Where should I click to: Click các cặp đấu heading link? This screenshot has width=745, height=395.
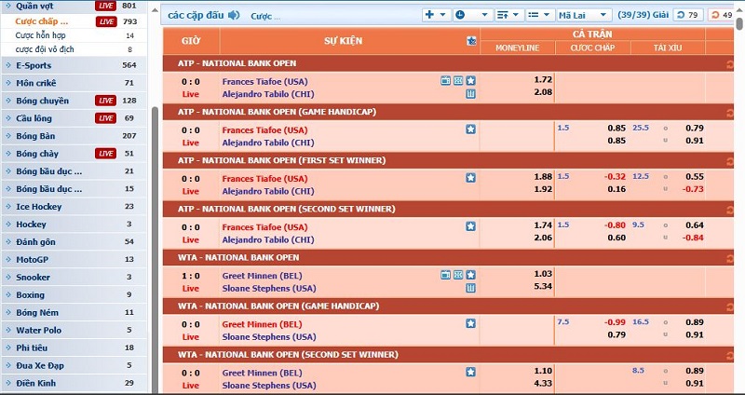(x=196, y=15)
